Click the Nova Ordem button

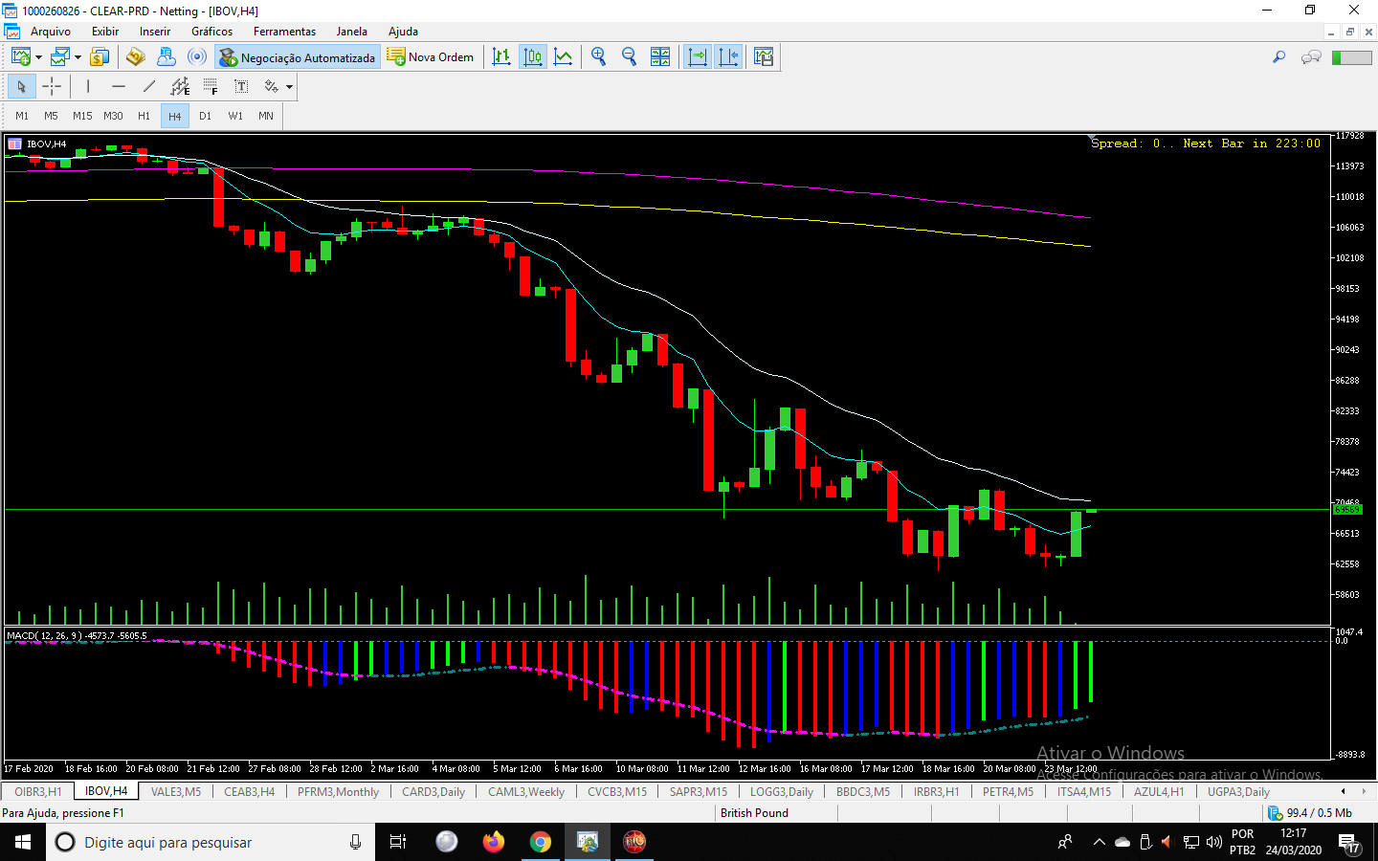click(x=431, y=57)
